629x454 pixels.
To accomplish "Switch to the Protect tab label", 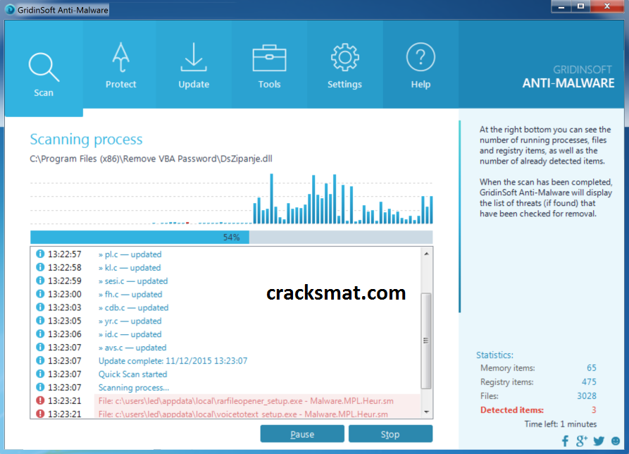I will (x=120, y=85).
